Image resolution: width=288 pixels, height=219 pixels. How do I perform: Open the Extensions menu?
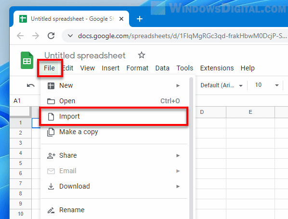[x=217, y=68]
